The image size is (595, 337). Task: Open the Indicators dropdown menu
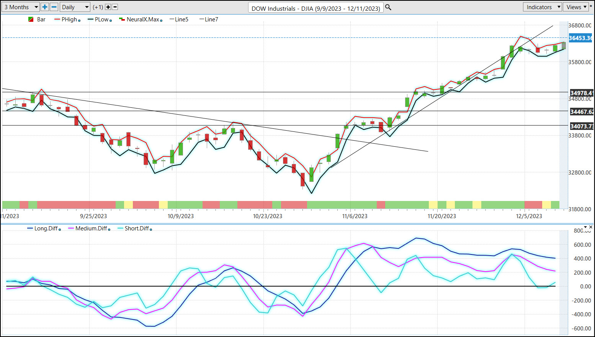click(542, 7)
